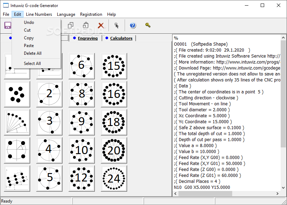Choose Paste from the Edit menu

[36, 46]
